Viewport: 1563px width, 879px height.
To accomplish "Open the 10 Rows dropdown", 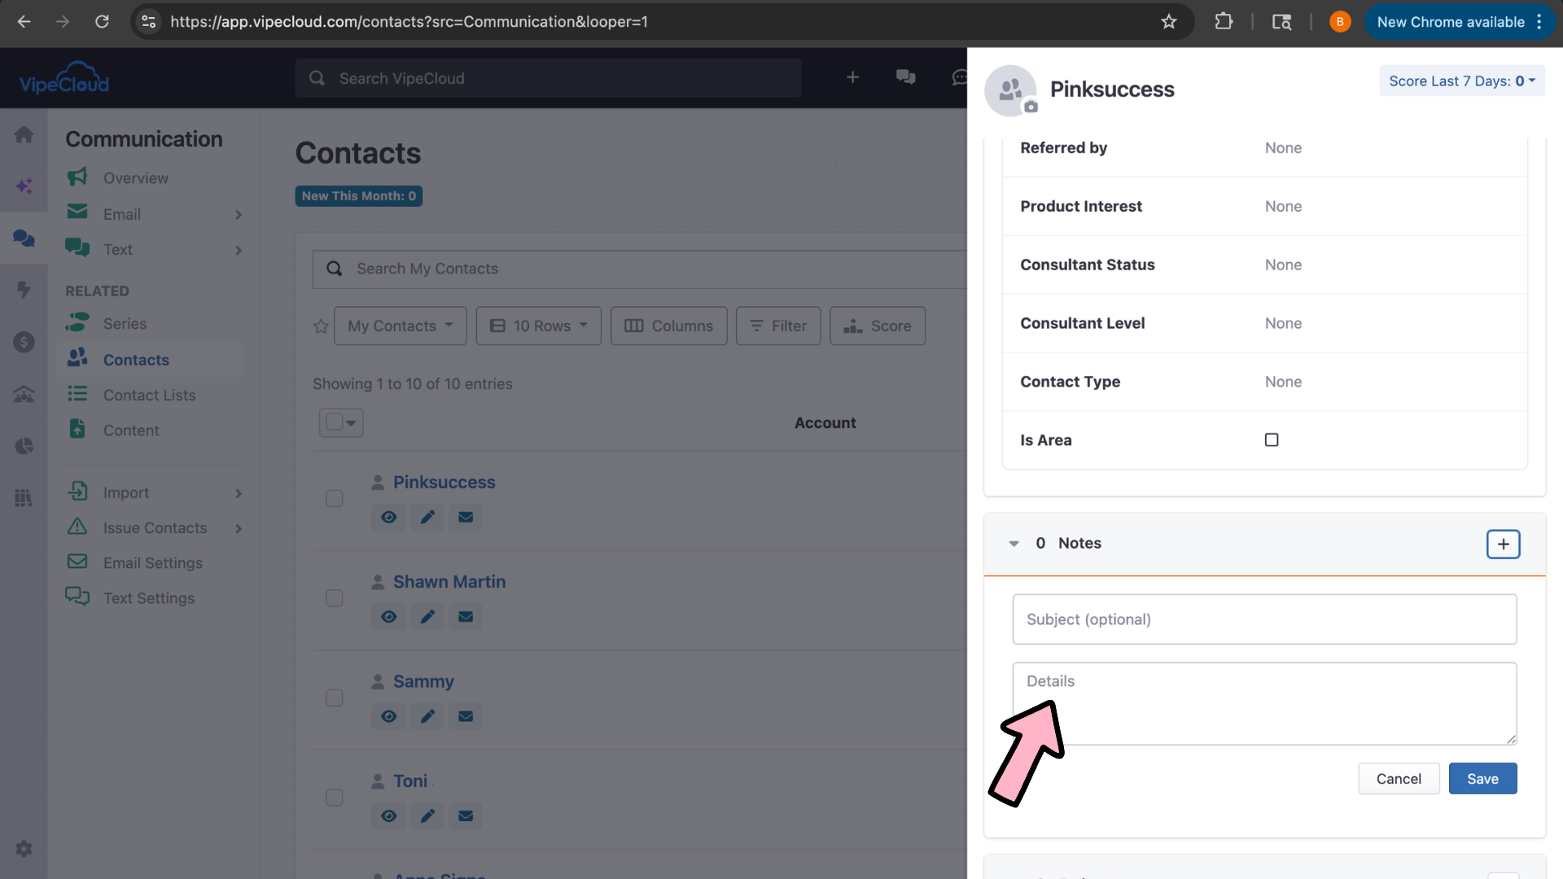I will click(x=538, y=326).
